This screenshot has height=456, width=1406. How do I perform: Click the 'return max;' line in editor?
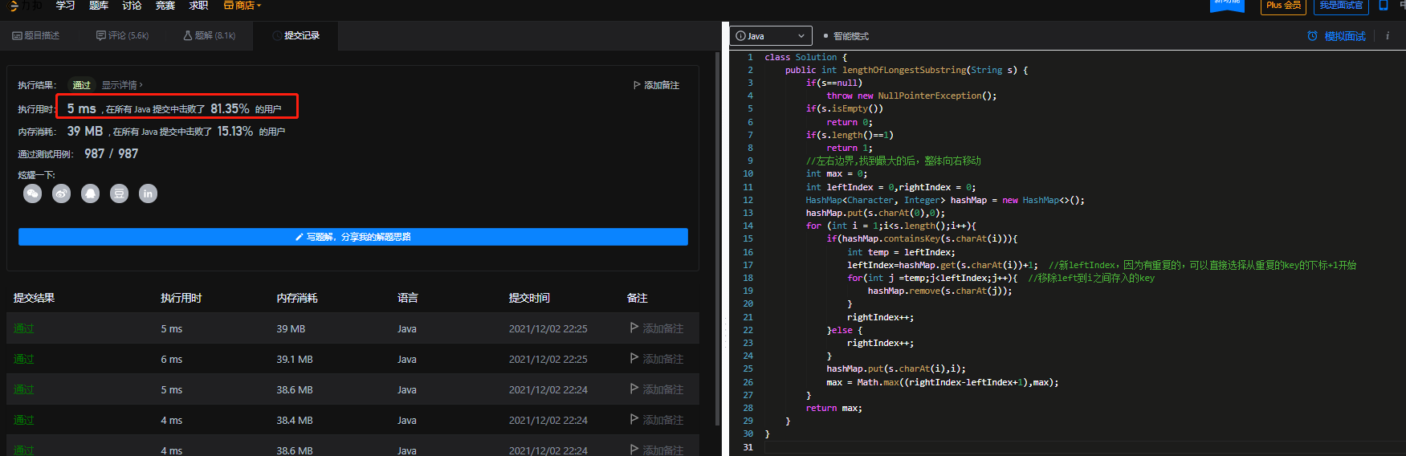tap(834, 408)
